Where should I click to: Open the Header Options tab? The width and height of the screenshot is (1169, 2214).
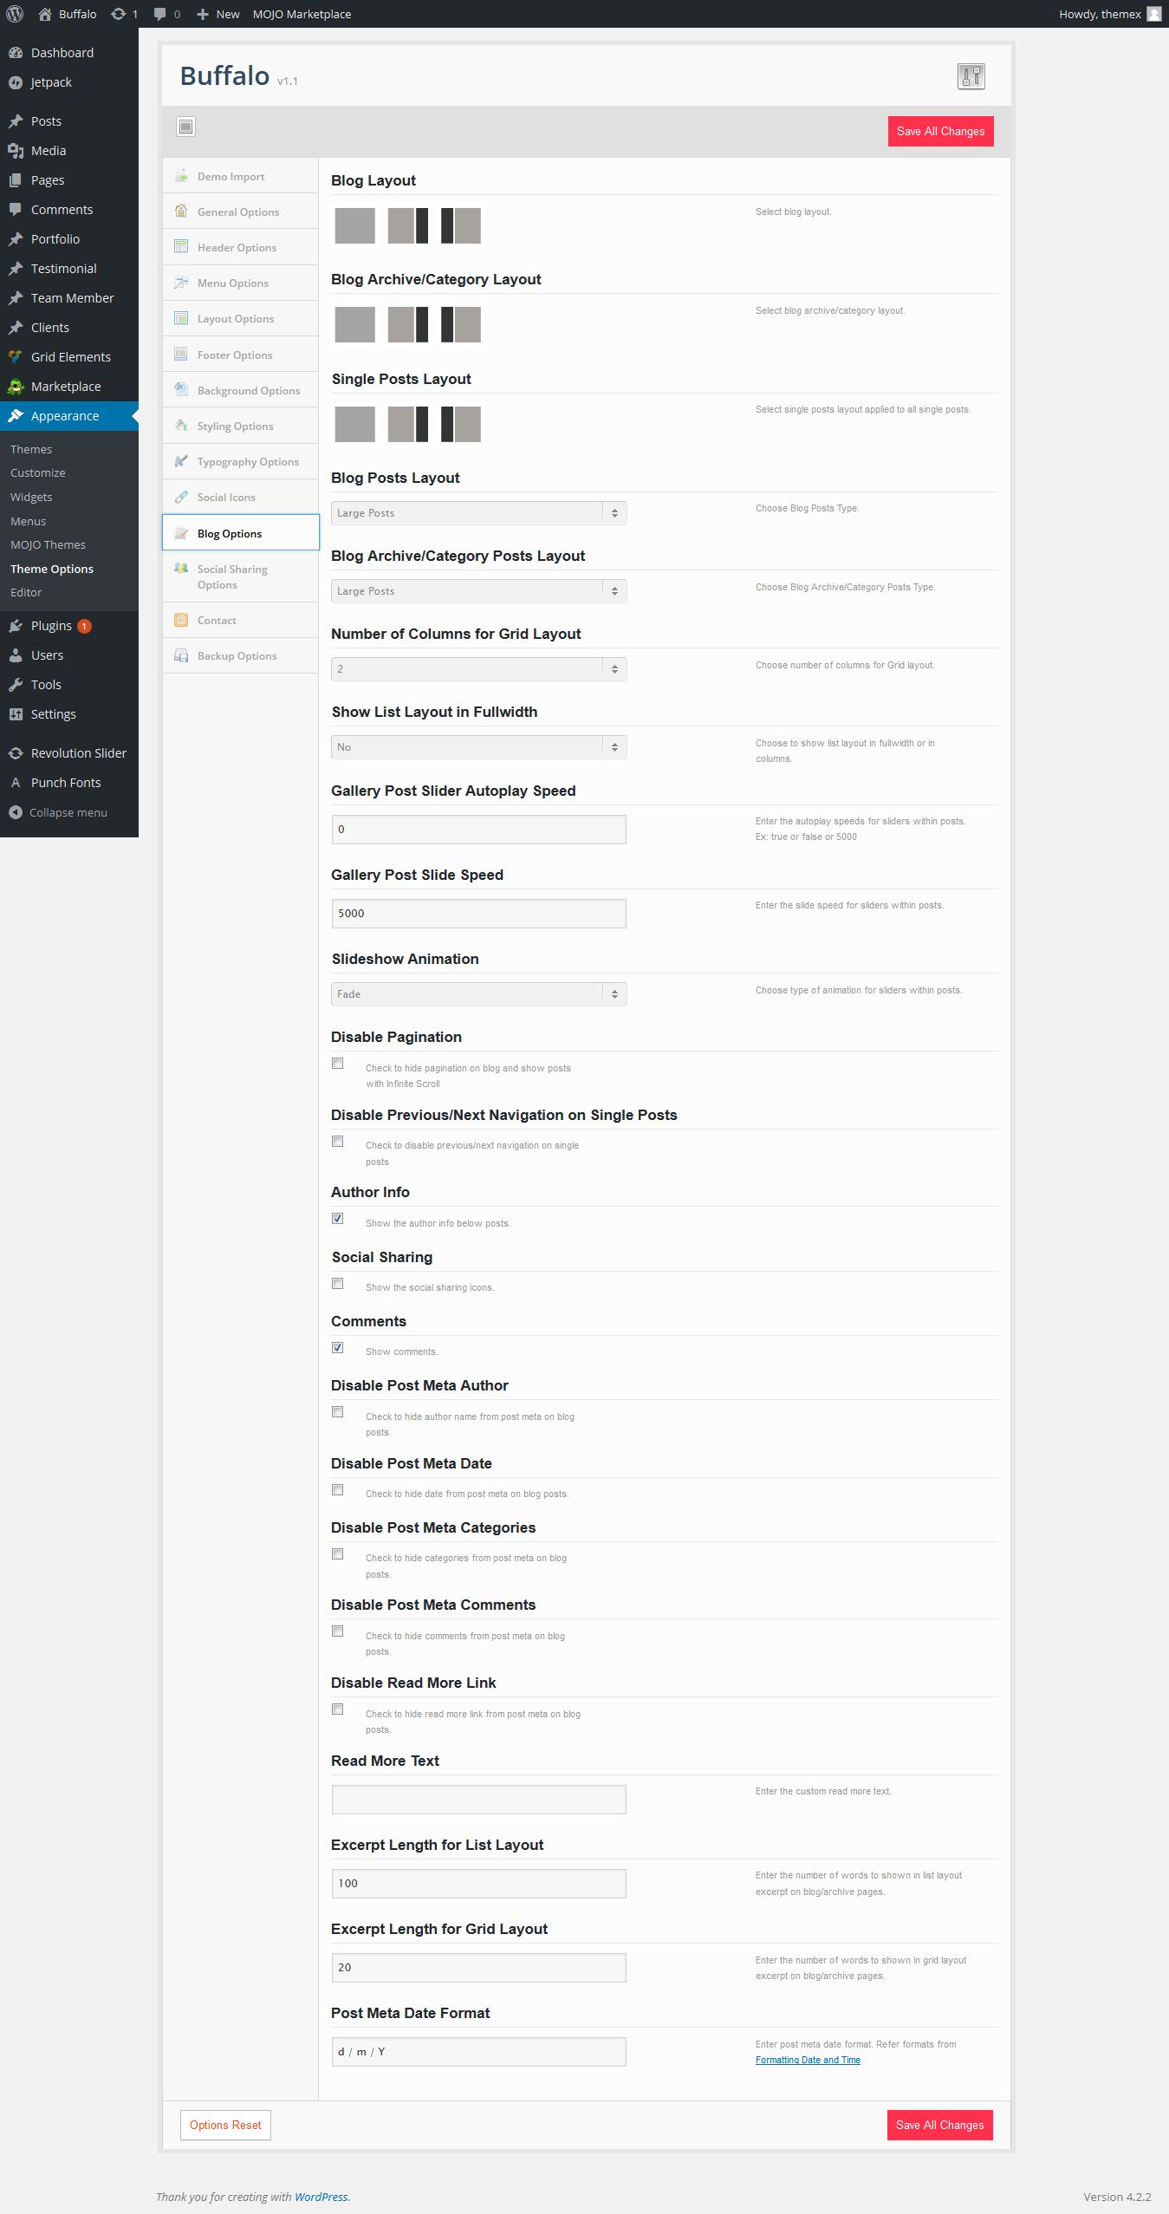pos(241,247)
